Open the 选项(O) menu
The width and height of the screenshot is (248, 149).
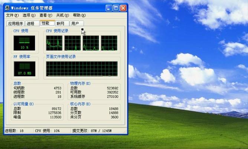29,15
